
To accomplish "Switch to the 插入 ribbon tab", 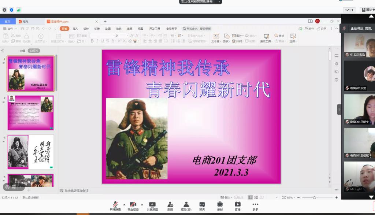I will tap(75, 29).
